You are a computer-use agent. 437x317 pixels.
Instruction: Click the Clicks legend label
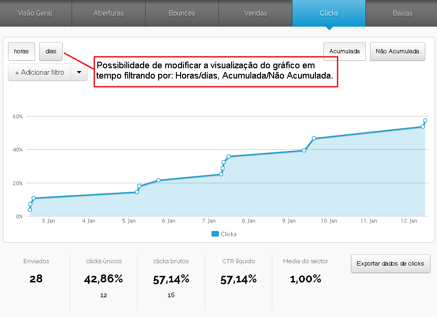pos(229,234)
